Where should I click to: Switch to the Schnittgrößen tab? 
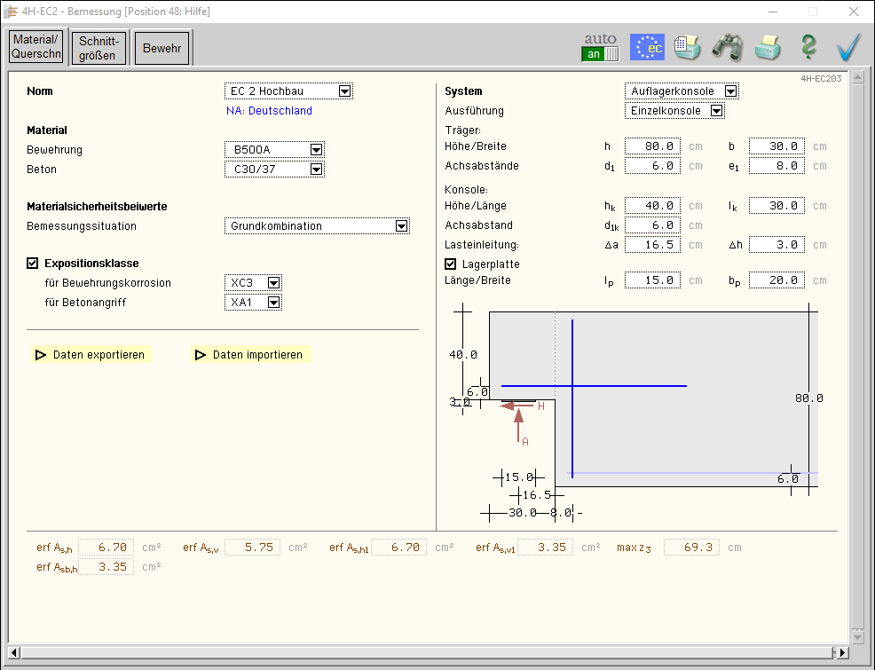click(99, 48)
